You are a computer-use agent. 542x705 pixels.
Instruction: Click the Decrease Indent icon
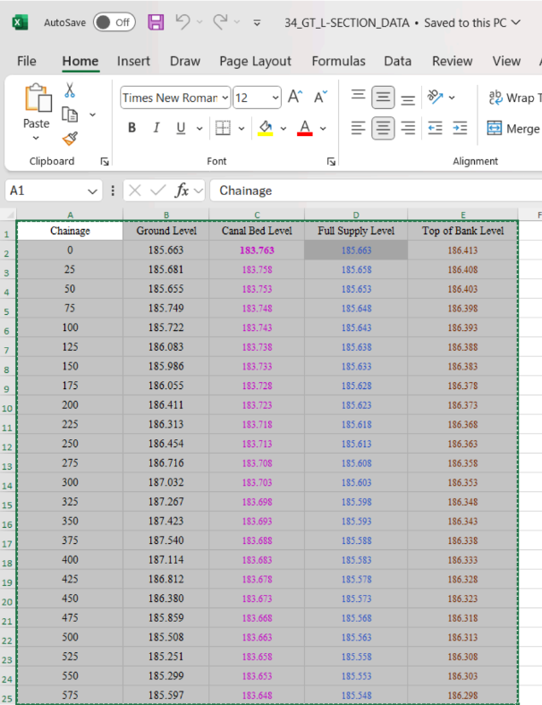[435, 128]
